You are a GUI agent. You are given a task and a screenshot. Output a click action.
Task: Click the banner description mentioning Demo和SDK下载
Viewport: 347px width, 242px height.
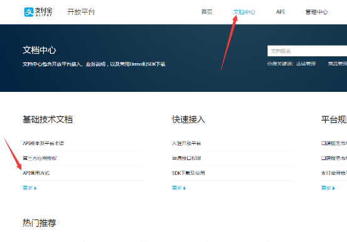point(94,64)
